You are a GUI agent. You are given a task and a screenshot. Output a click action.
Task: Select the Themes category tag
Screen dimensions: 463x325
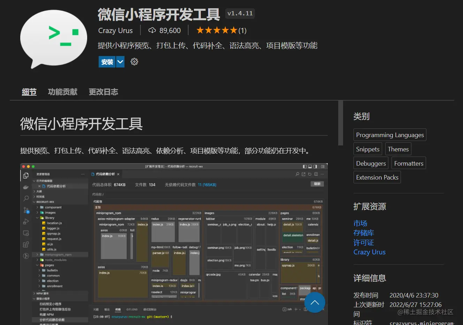[398, 149]
